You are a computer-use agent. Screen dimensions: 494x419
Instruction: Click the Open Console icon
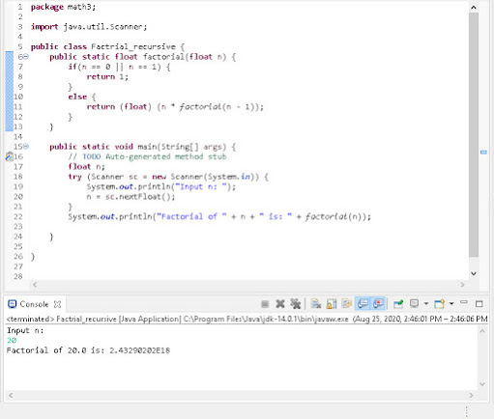pos(439,304)
